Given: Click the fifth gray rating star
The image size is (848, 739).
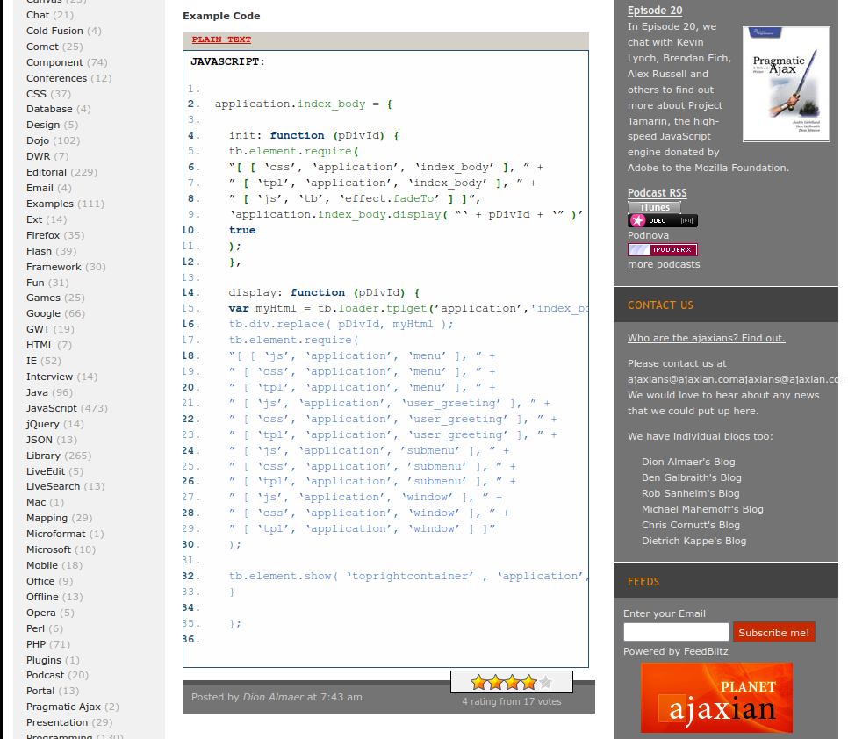Looking at the screenshot, I should pos(545,682).
